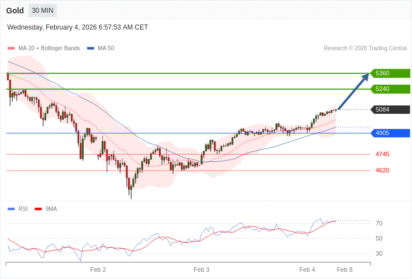Click the blue MA 50 legend swatch
Screen dimensions: 412x279
click(90, 49)
